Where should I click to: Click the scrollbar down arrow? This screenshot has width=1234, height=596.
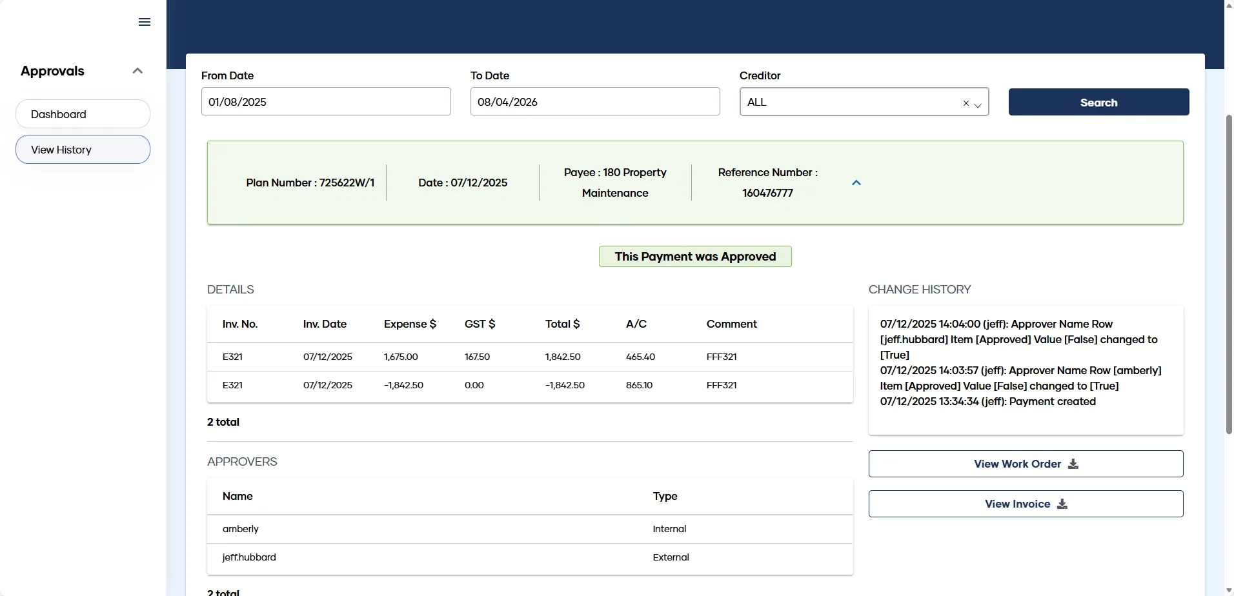tap(1229, 590)
